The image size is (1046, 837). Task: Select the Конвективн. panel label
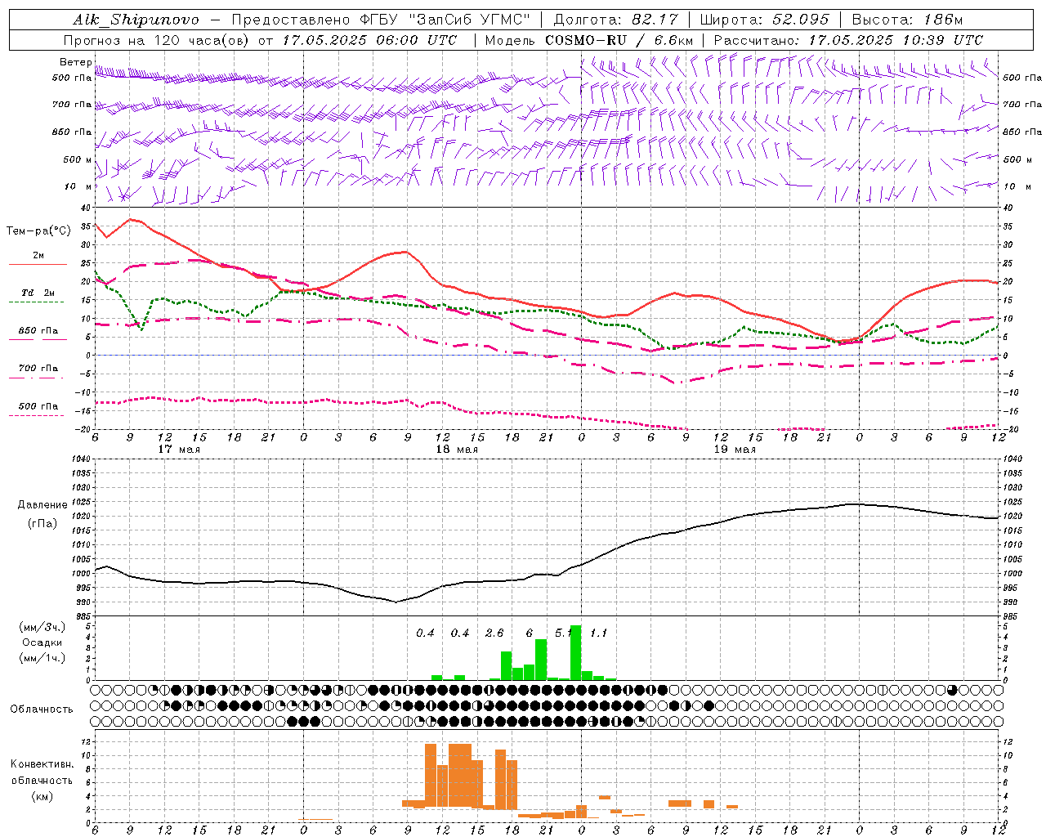pyautogui.click(x=42, y=764)
